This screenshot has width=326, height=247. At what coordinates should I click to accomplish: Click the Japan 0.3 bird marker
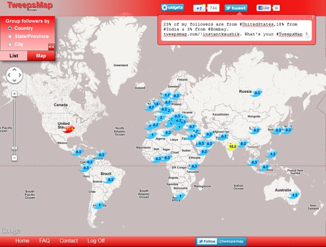pyautogui.click(x=287, y=130)
